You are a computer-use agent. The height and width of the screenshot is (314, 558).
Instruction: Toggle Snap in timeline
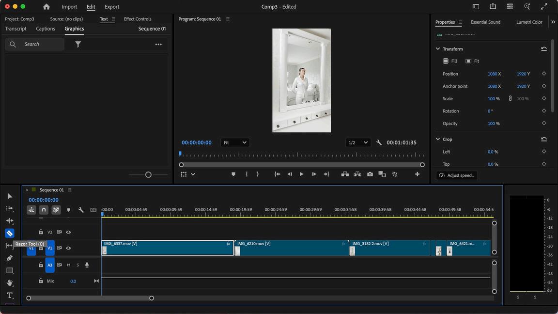pyautogui.click(x=44, y=210)
